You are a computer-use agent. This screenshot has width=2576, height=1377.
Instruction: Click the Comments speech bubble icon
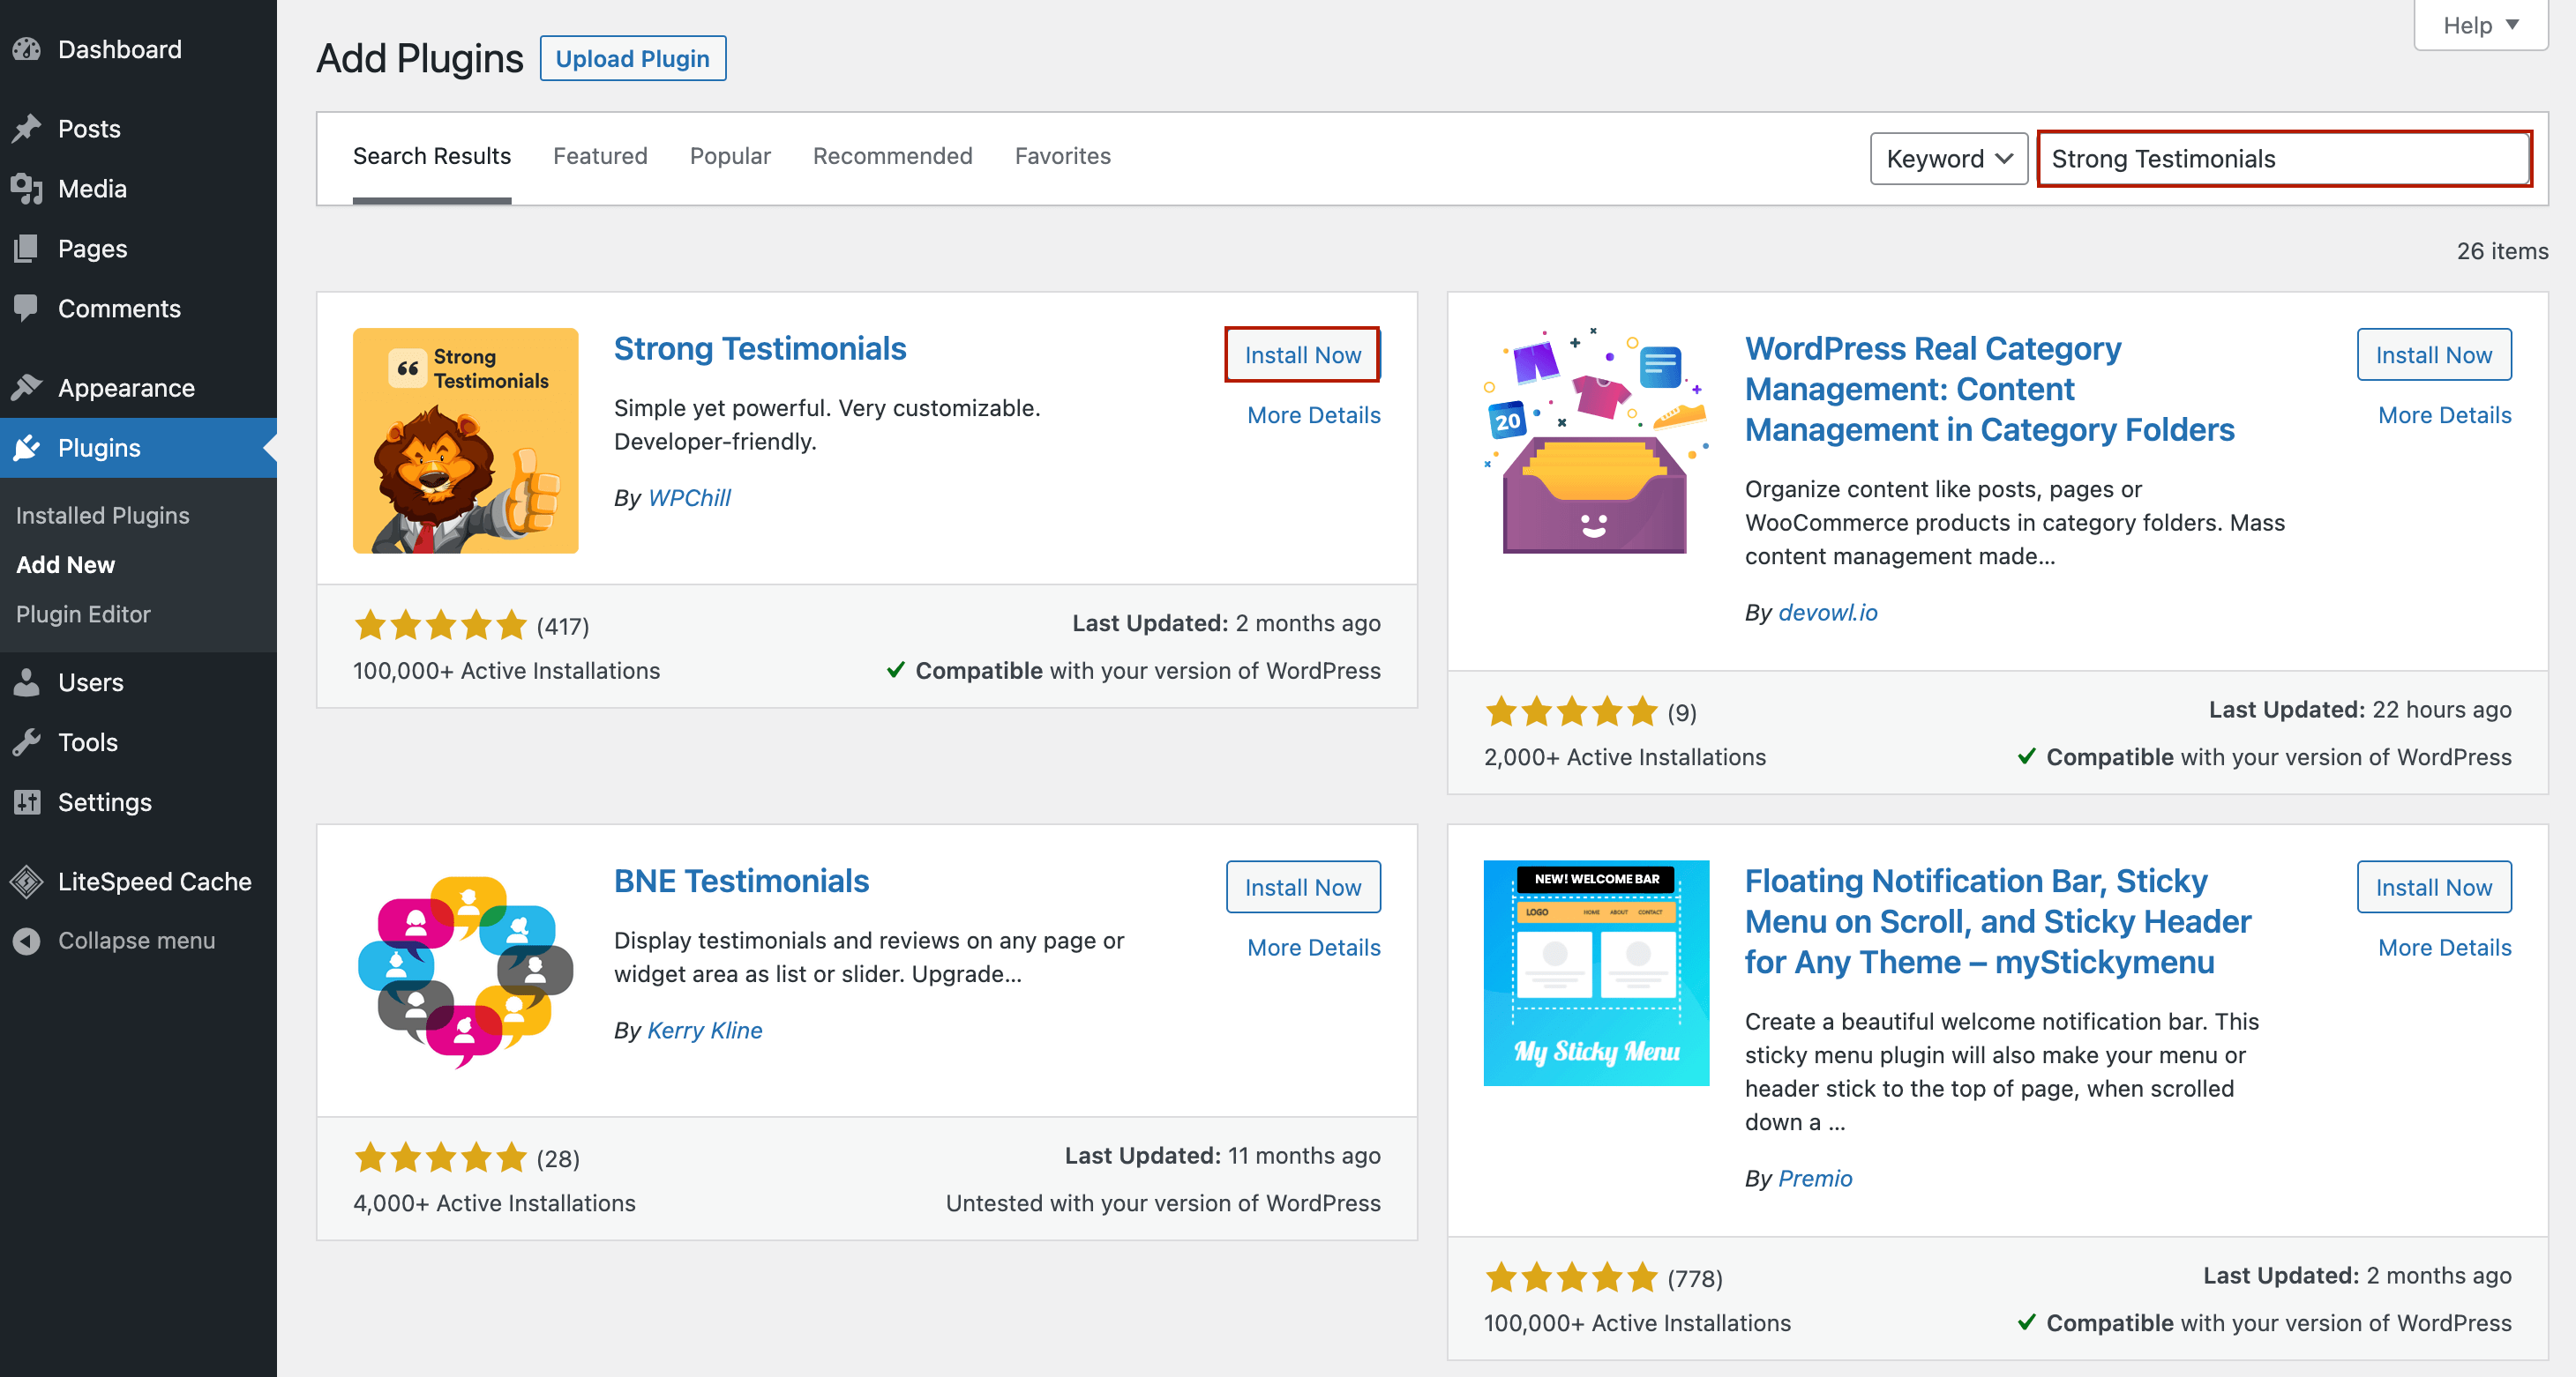point(27,308)
